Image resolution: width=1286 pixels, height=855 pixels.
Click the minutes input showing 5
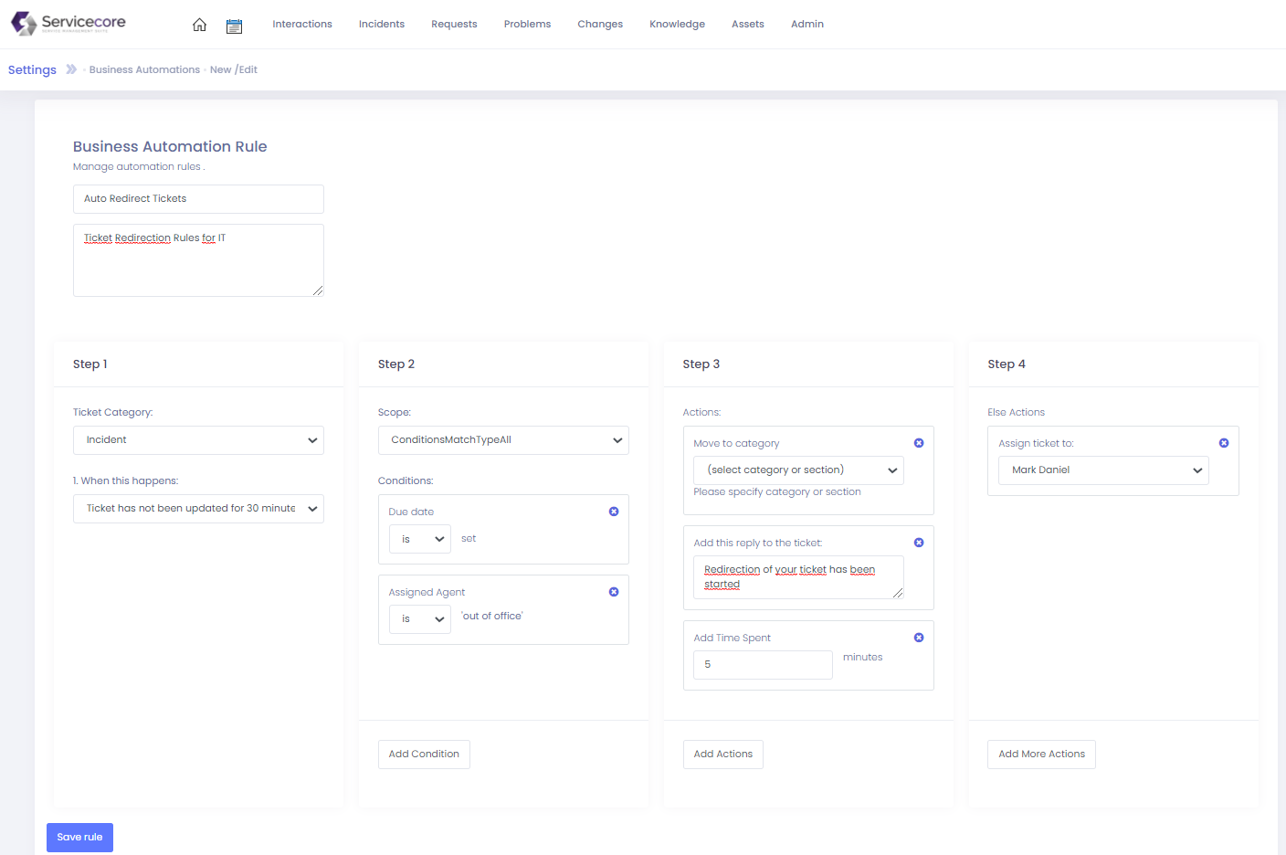763,665
